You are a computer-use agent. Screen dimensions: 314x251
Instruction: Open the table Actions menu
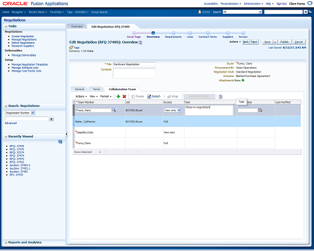[x=81, y=97]
